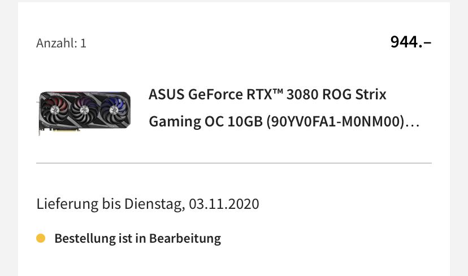Image resolution: width=468 pixels, height=276 pixels.
Task: Open the ASUS GeForce RTX 3080 ROG Strix title
Action: pyautogui.click(x=267, y=94)
